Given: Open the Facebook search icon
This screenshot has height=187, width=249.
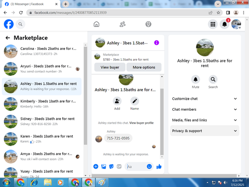Looking at the screenshot, I should [x=20, y=24].
